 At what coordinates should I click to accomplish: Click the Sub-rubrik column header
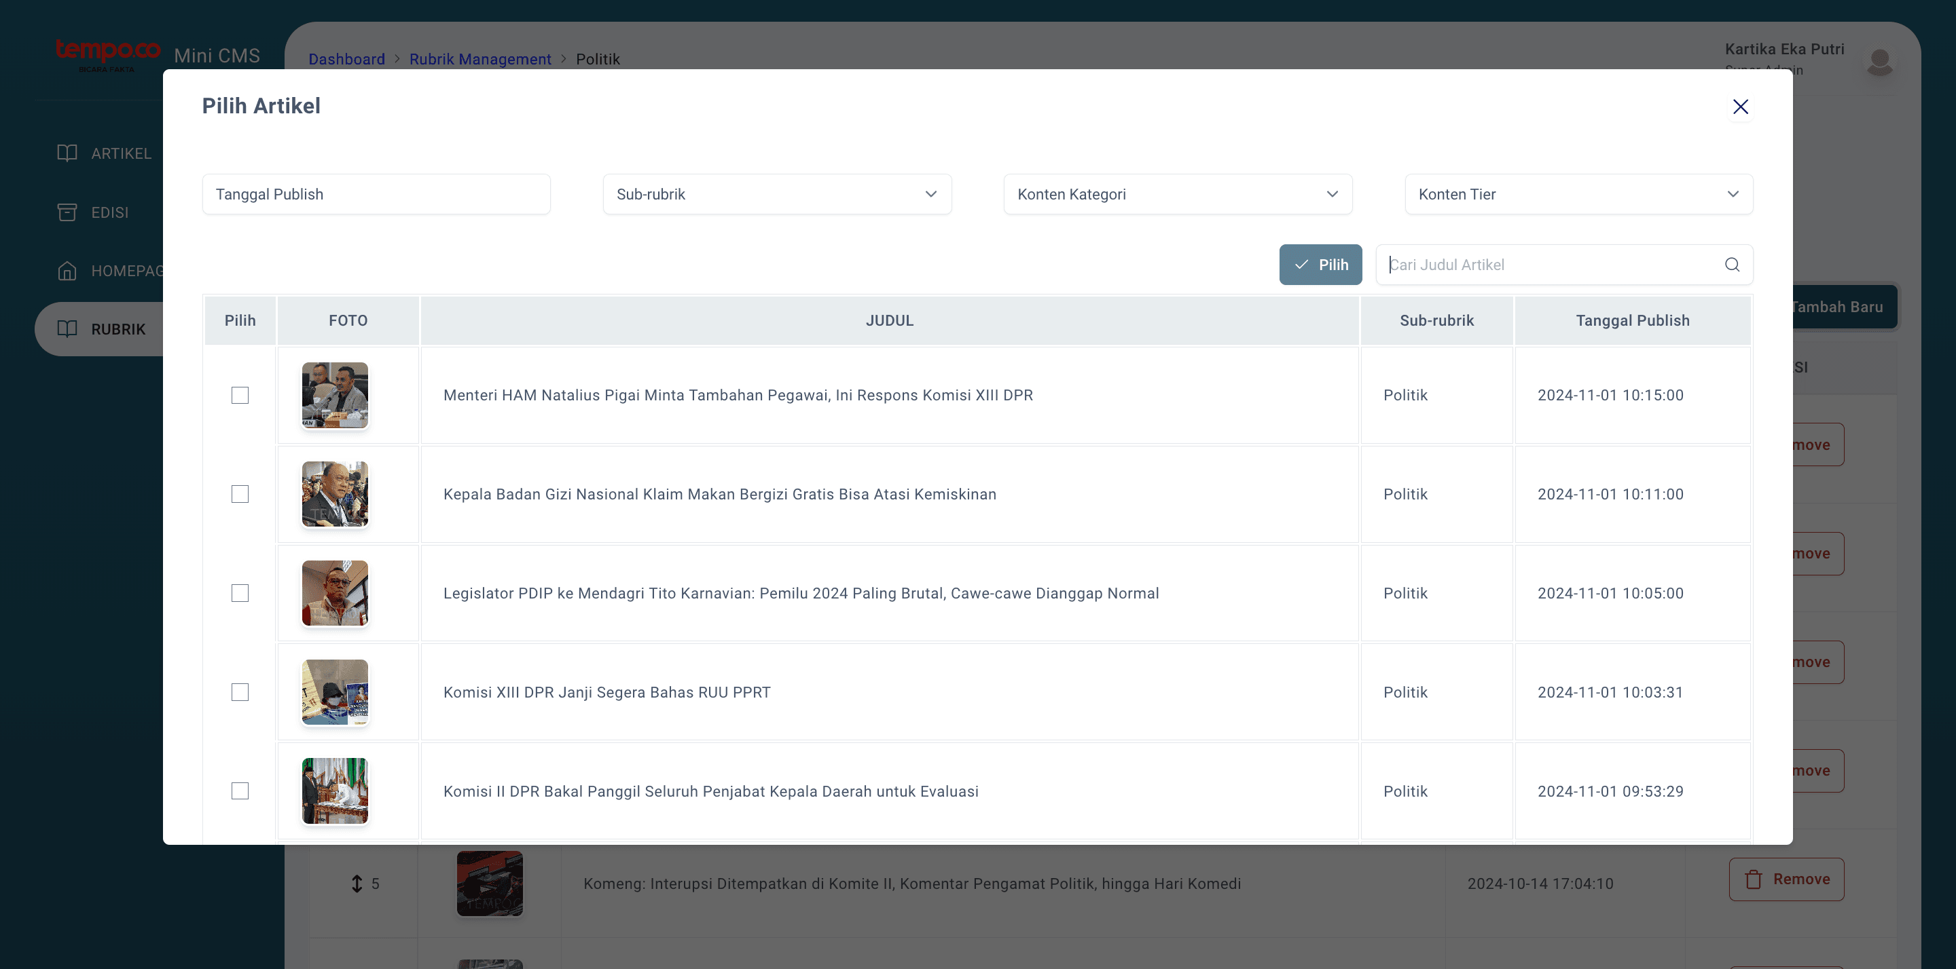pos(1436,321)
